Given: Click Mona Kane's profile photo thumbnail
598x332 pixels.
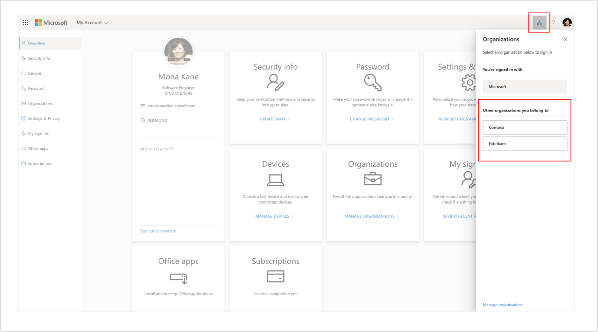Looking at the screenshot, I should click(178, 51).
